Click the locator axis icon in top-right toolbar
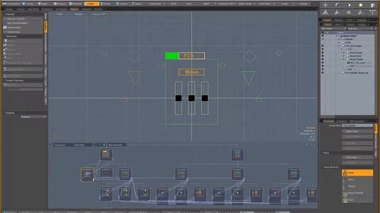 tap(325, 5)
